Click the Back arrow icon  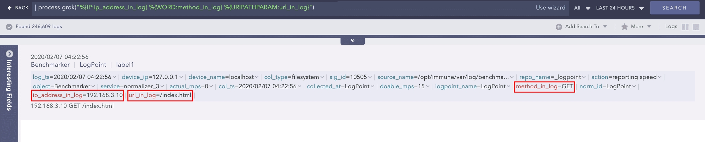coord(9,8)
